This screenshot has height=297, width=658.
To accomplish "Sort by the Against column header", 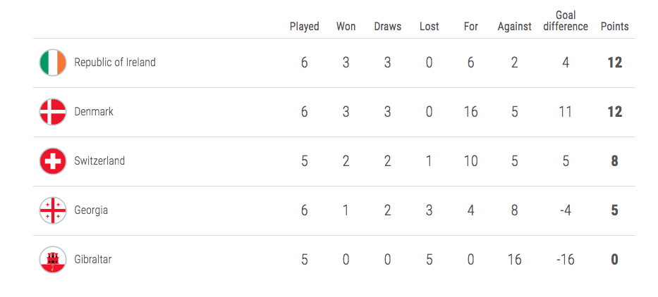I will (x=515, y=27).
